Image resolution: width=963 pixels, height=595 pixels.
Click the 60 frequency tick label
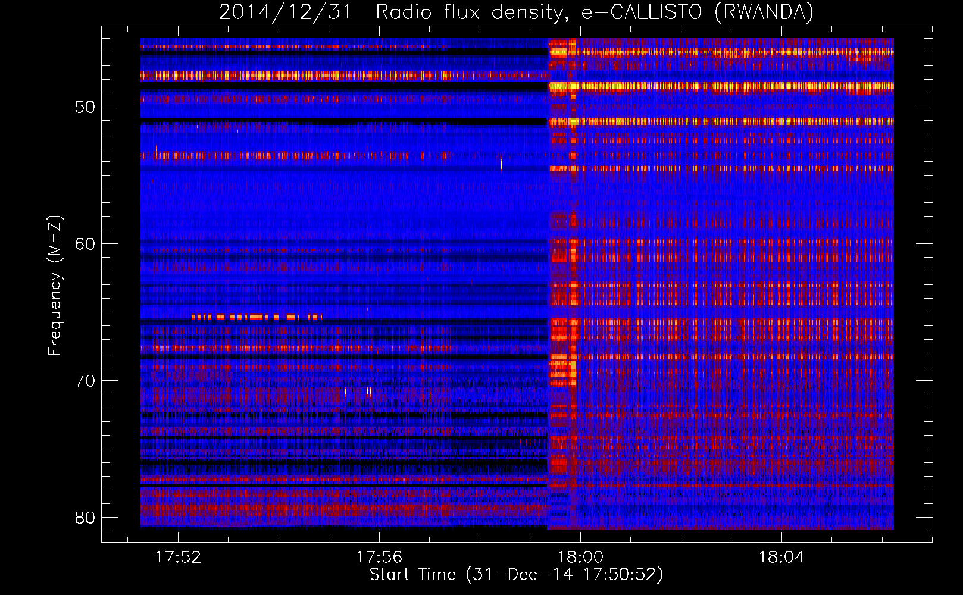tap(85, 244)
